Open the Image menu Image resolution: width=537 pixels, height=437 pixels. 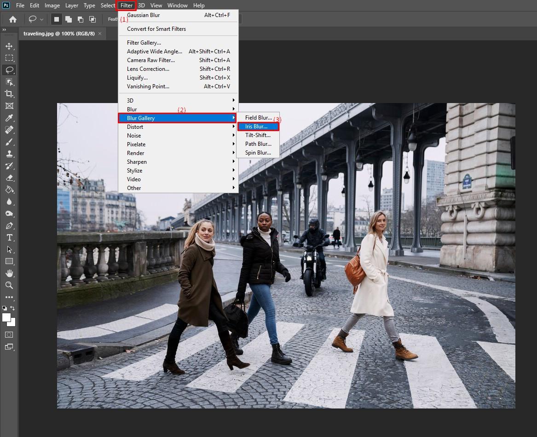52,6
